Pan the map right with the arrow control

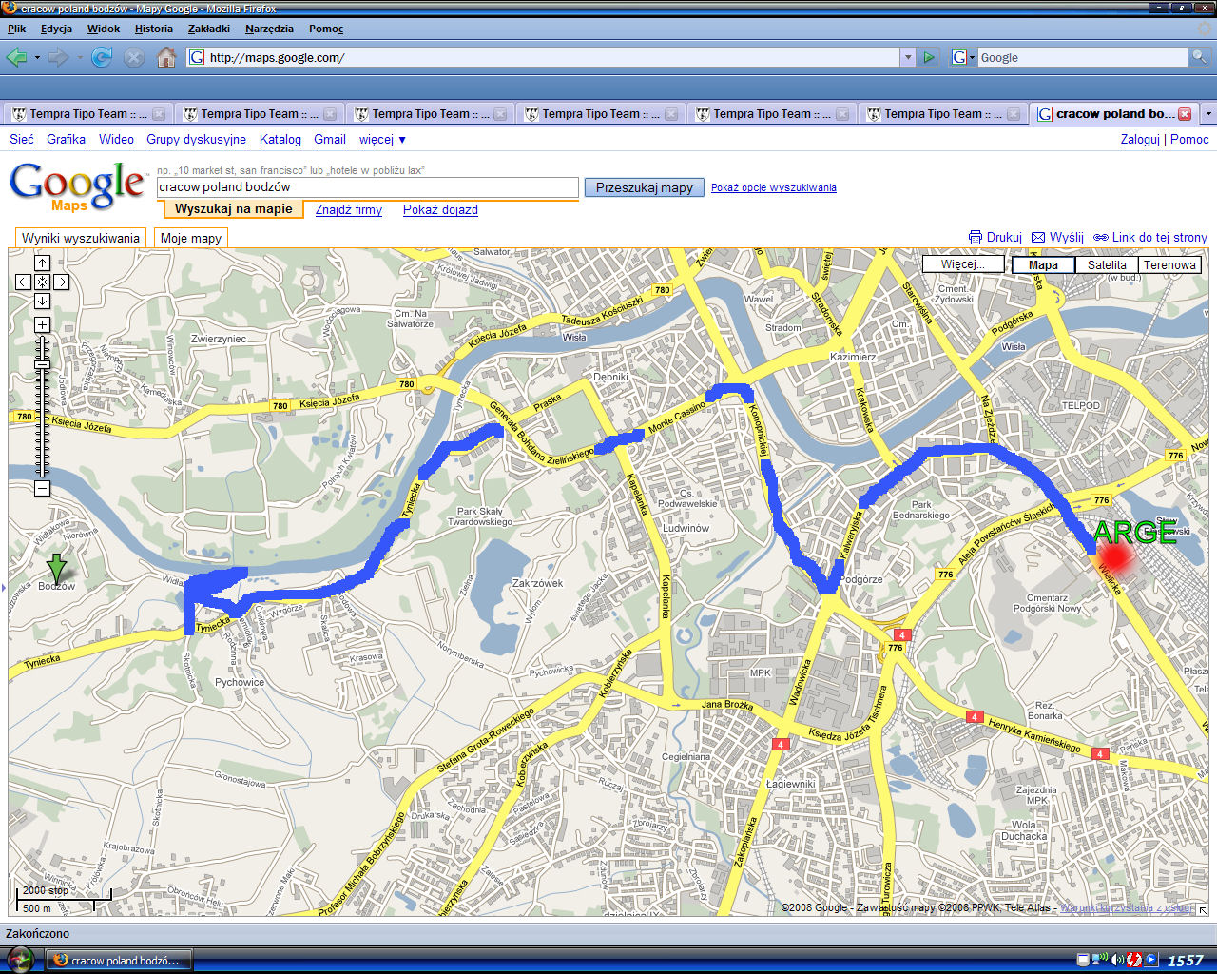click(x=61, y=282)
